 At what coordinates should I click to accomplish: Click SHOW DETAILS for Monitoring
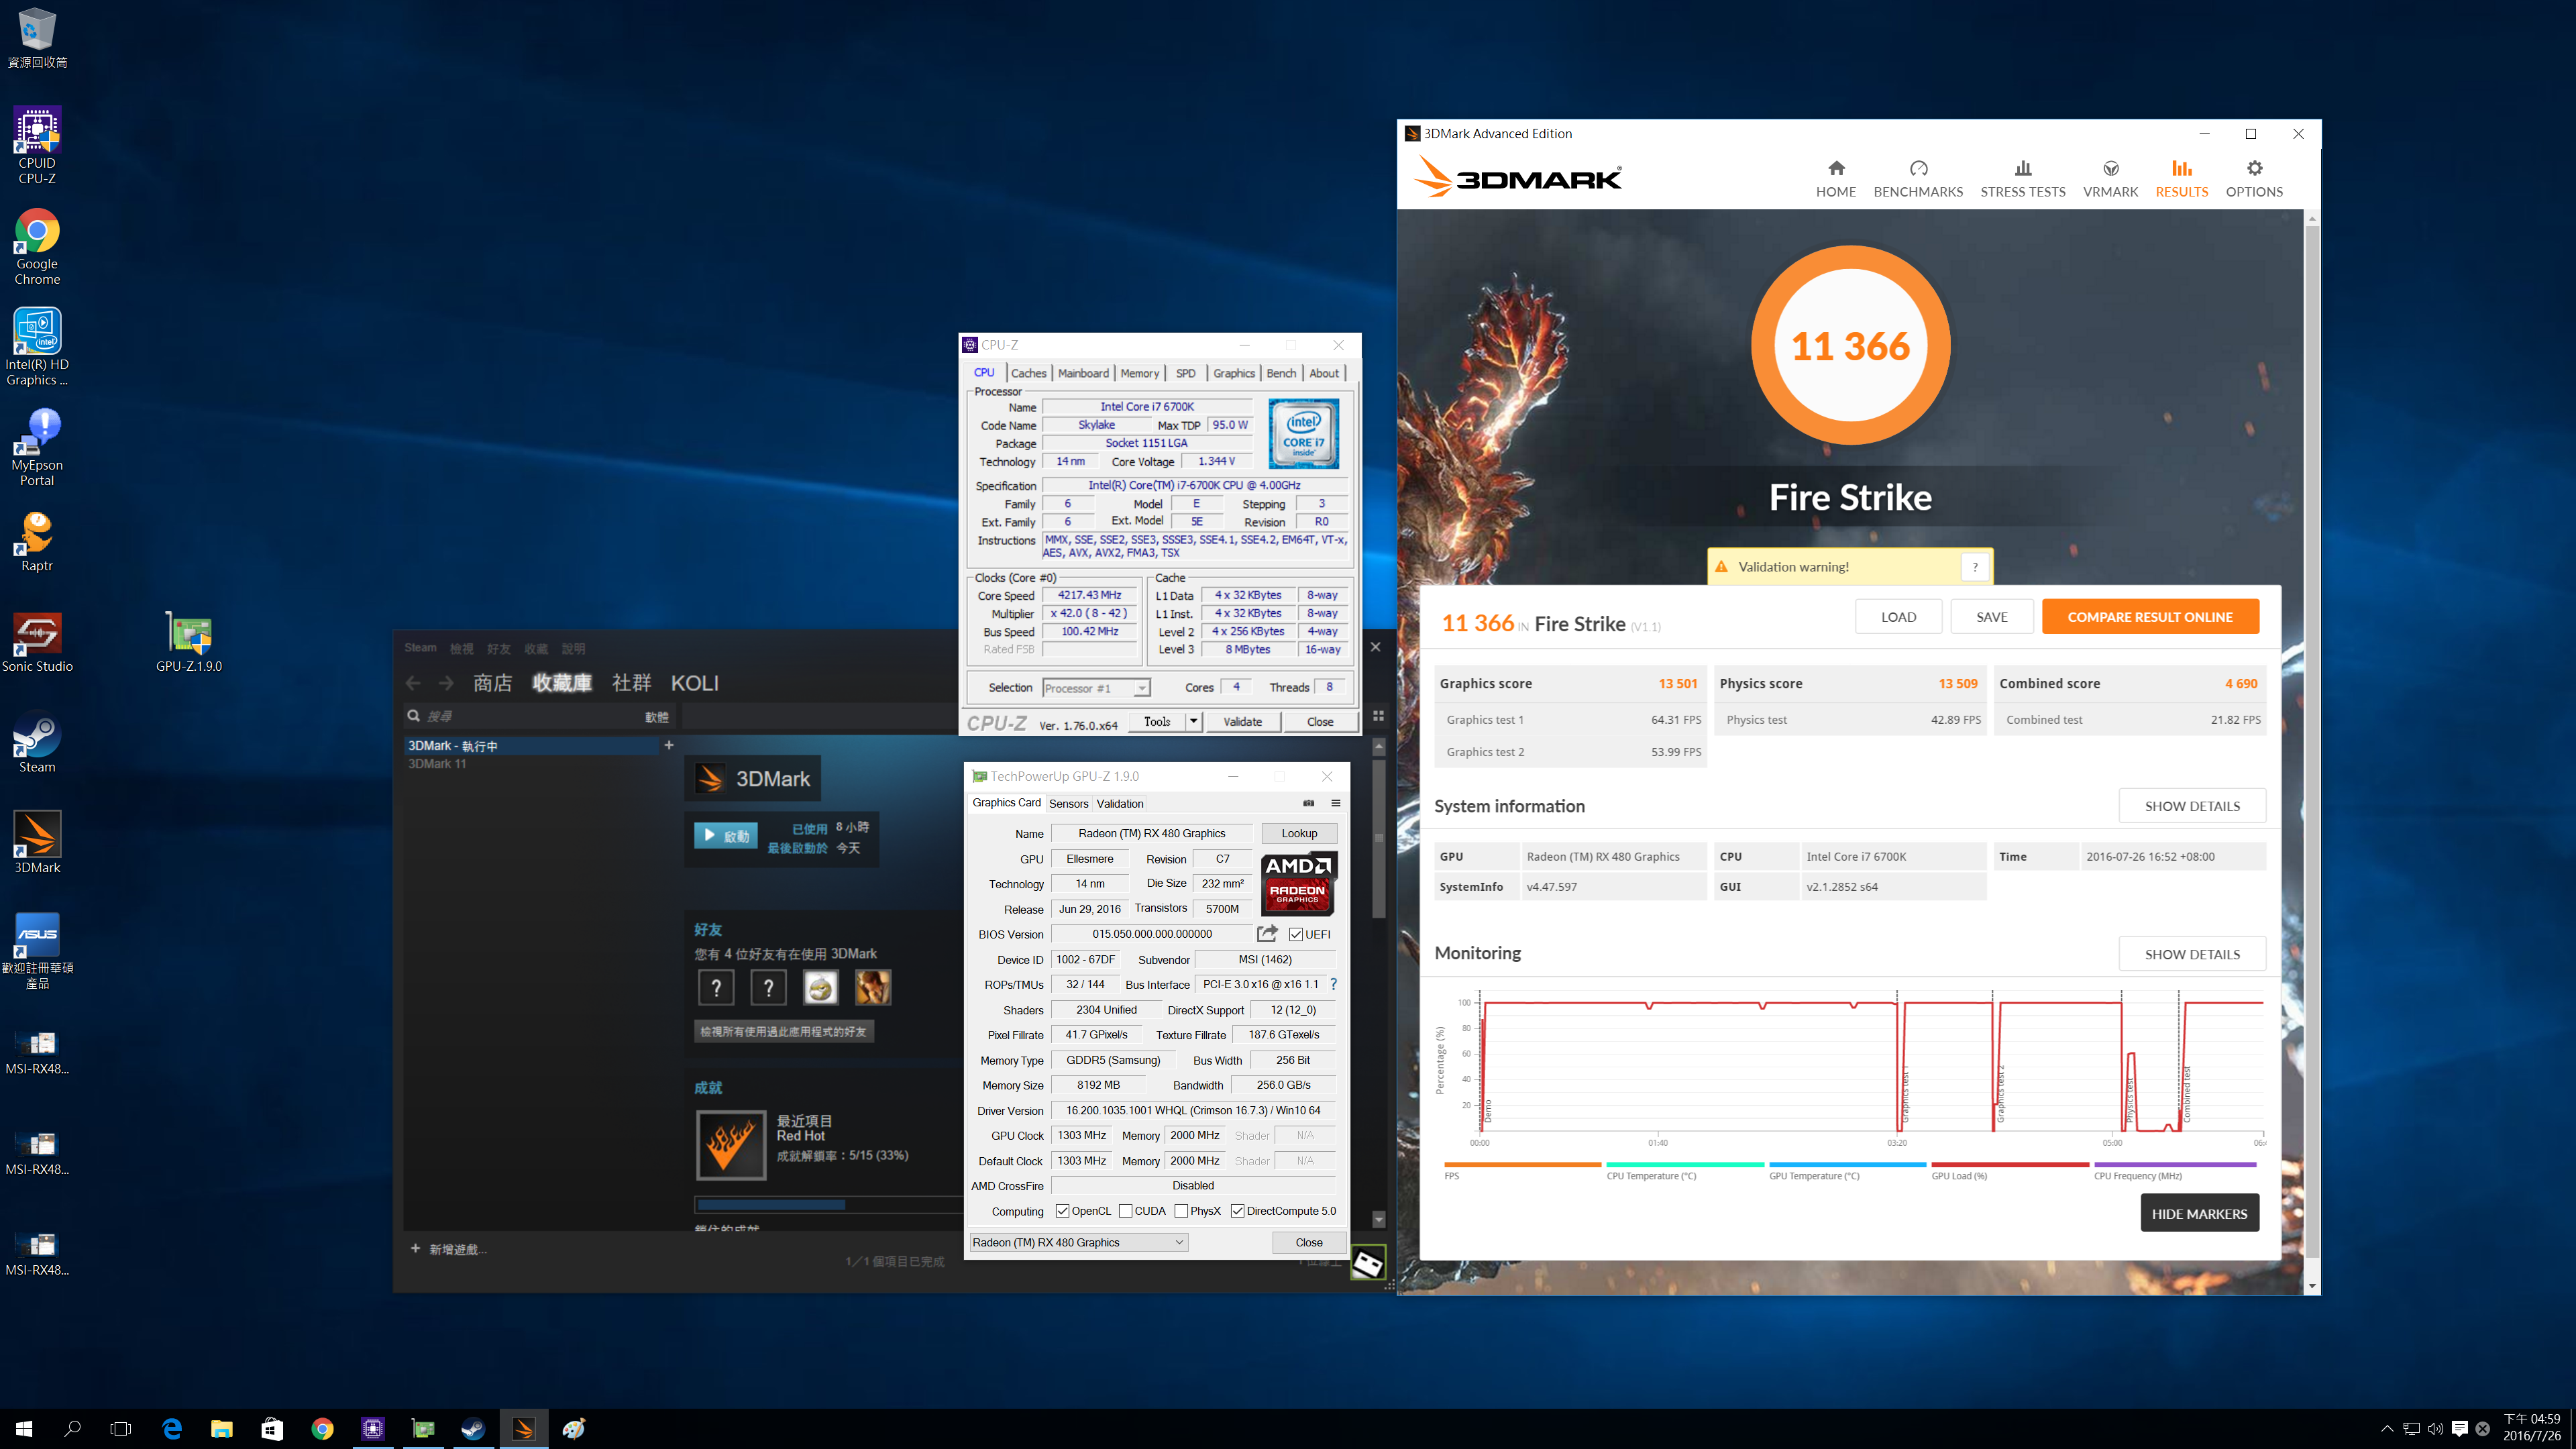pos(2191,954)
